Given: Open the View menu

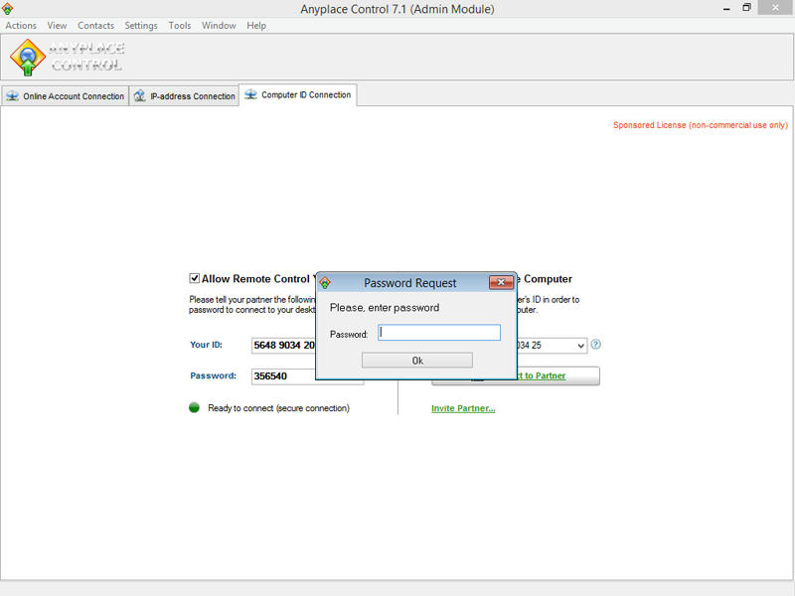Looking at the screenshot, I should tap(57, 26).
